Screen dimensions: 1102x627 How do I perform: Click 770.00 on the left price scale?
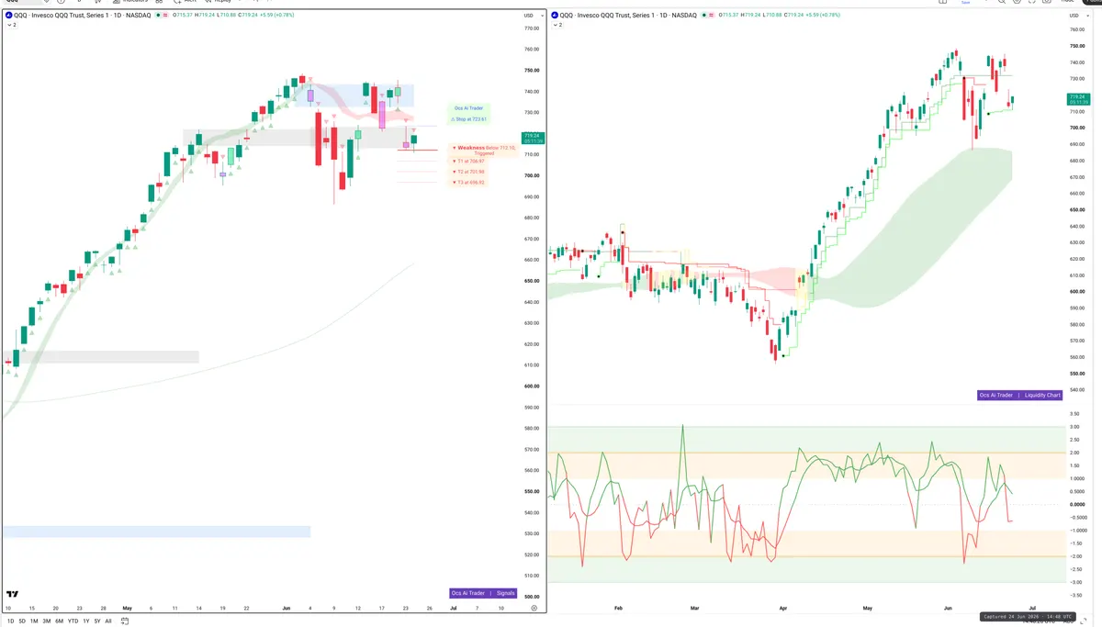[531, 28]
